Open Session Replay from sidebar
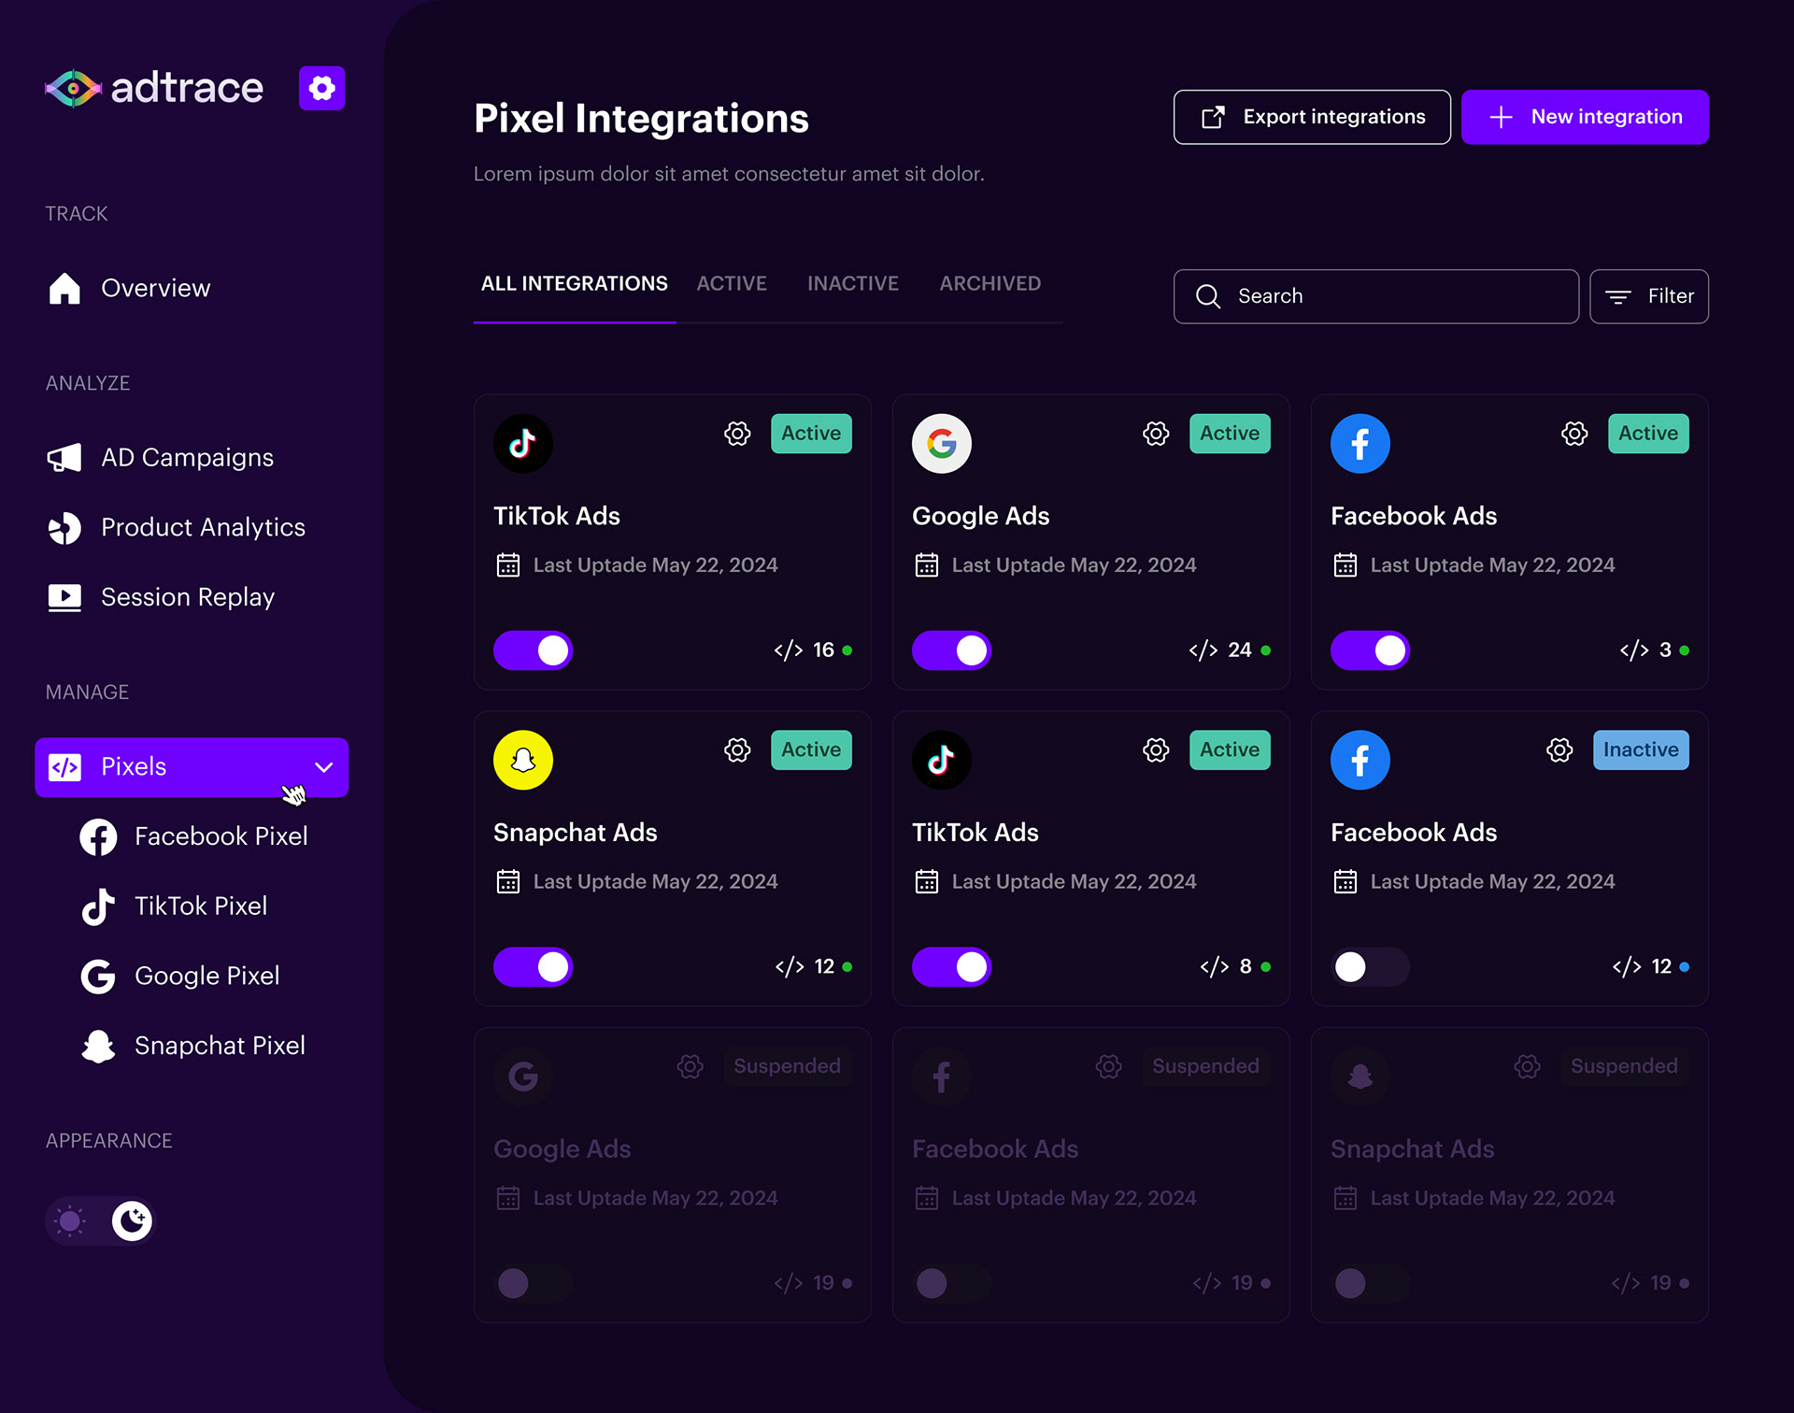The height and width of the screenshot is (1413, 1794). tap(187, 597)
